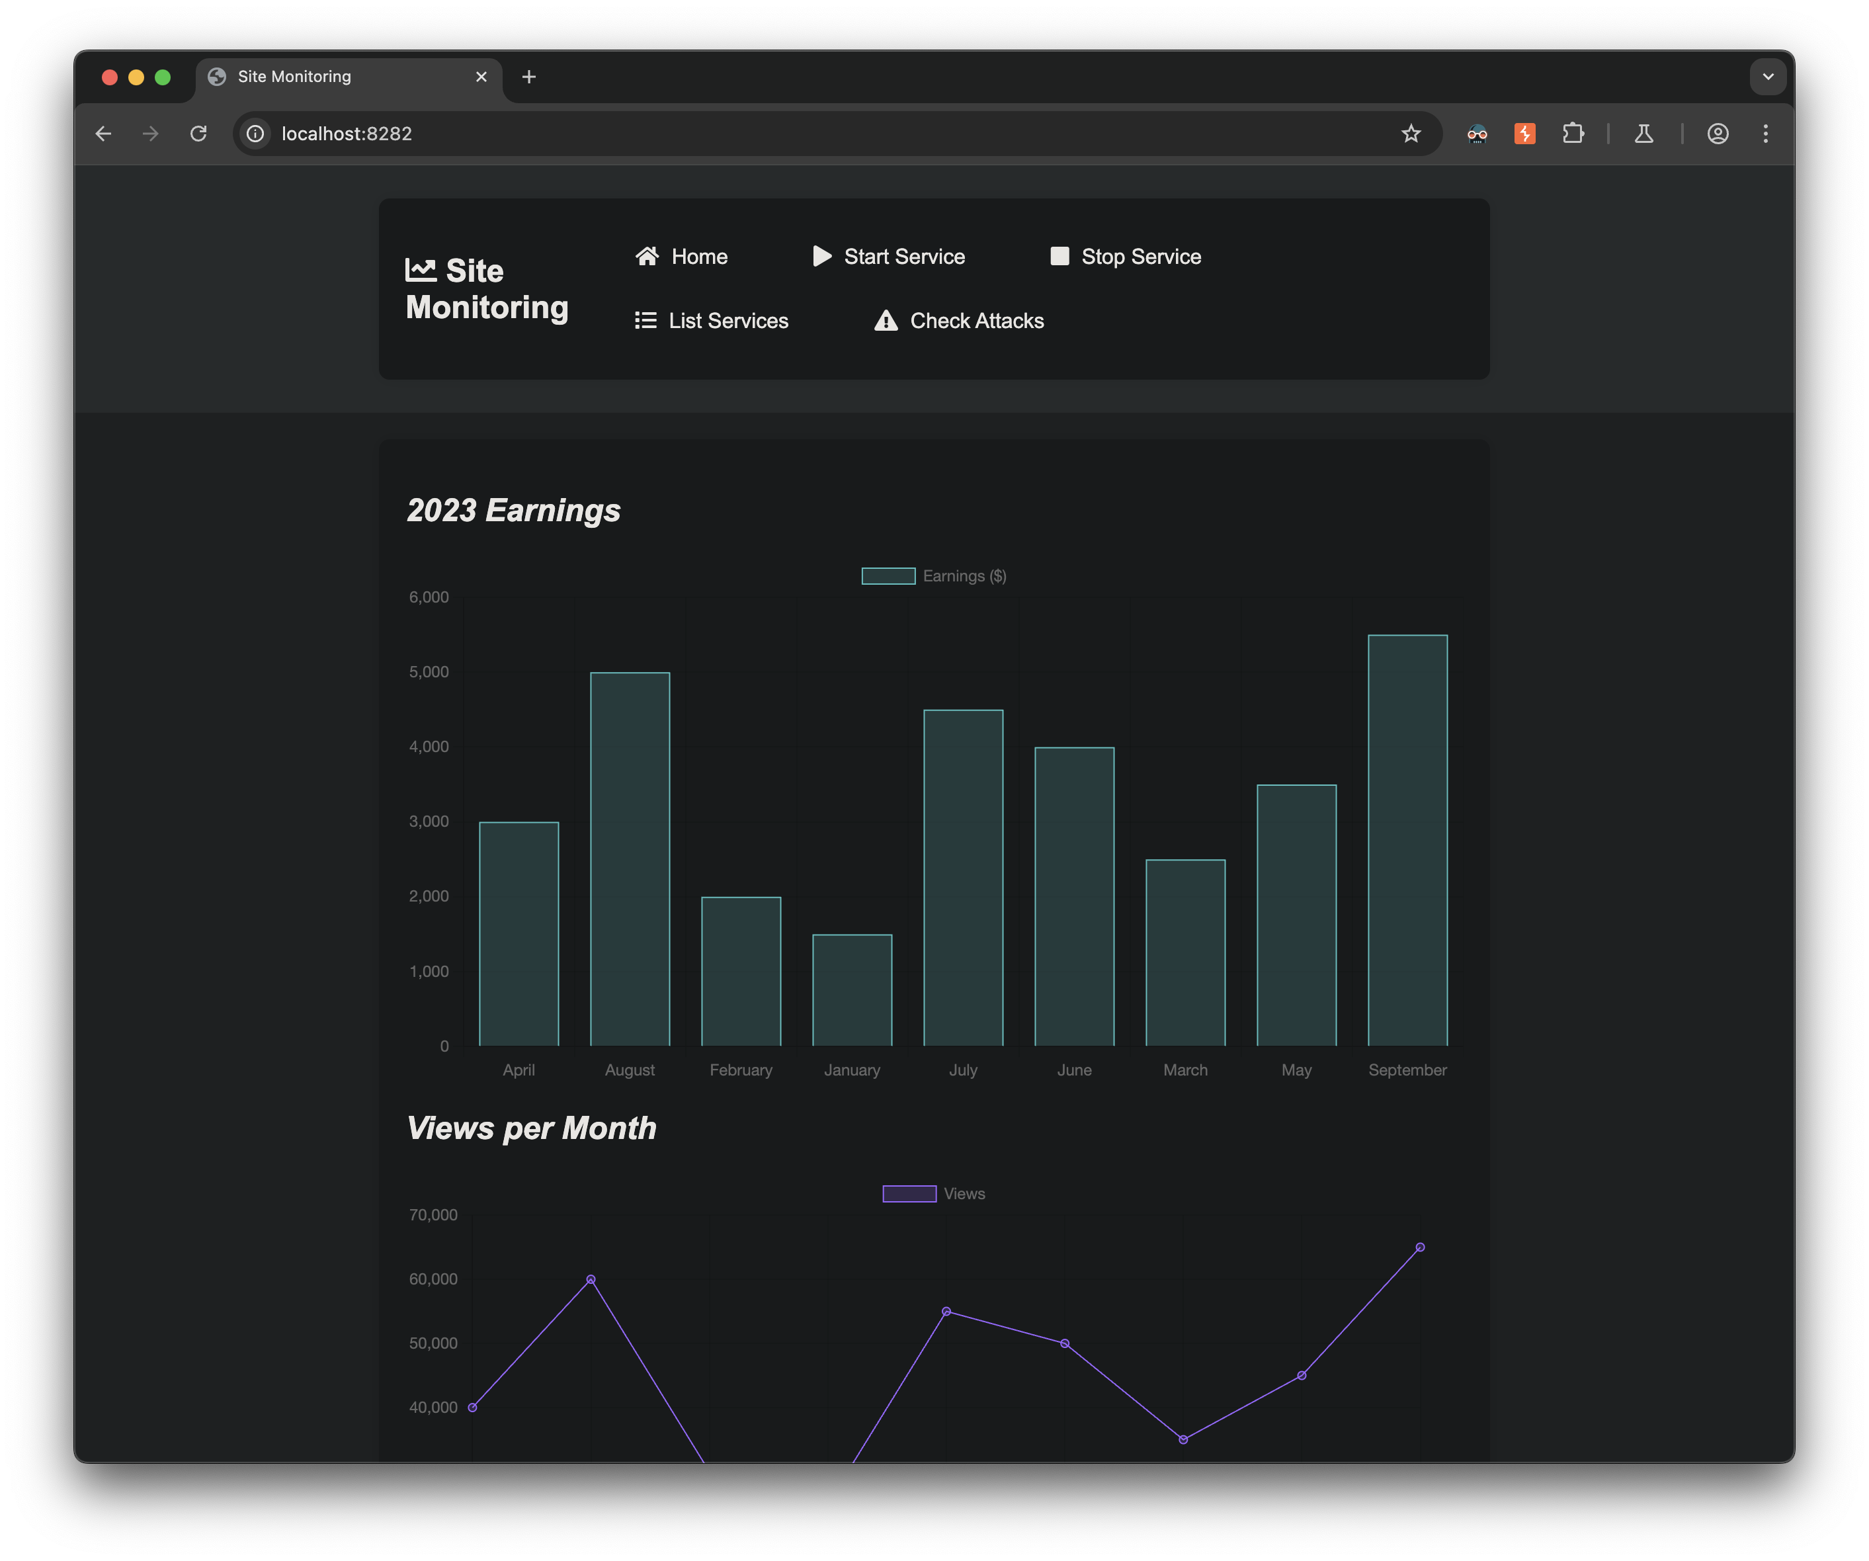Screen dimensions: 1869x1561
Task: Click the browser profile avatar icon
Action: click(x=1718, y=134)
